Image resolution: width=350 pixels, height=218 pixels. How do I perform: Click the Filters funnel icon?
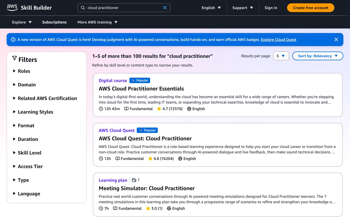(x=14, y=58)
